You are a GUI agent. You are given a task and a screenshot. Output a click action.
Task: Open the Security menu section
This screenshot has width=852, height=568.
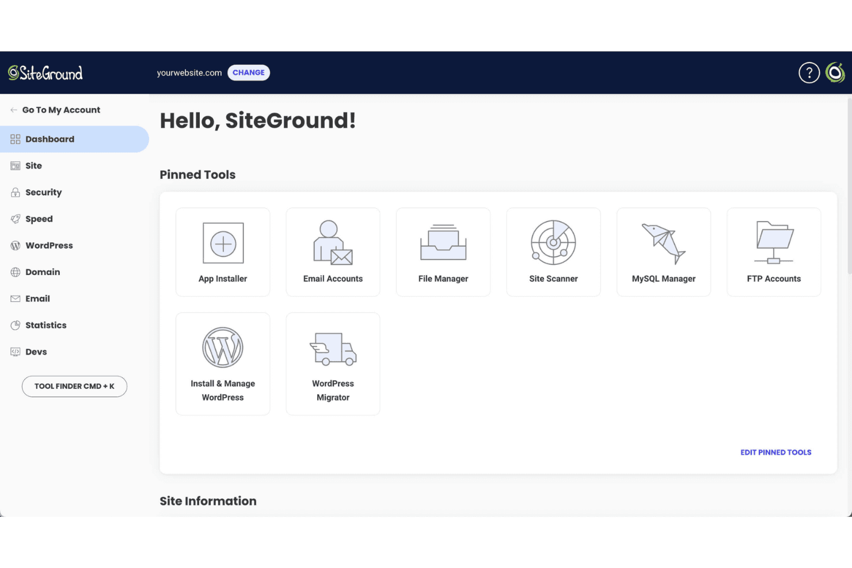[x=74, y=192]
